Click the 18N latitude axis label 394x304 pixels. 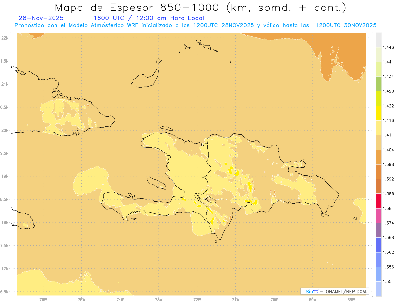tap(5, 223)
